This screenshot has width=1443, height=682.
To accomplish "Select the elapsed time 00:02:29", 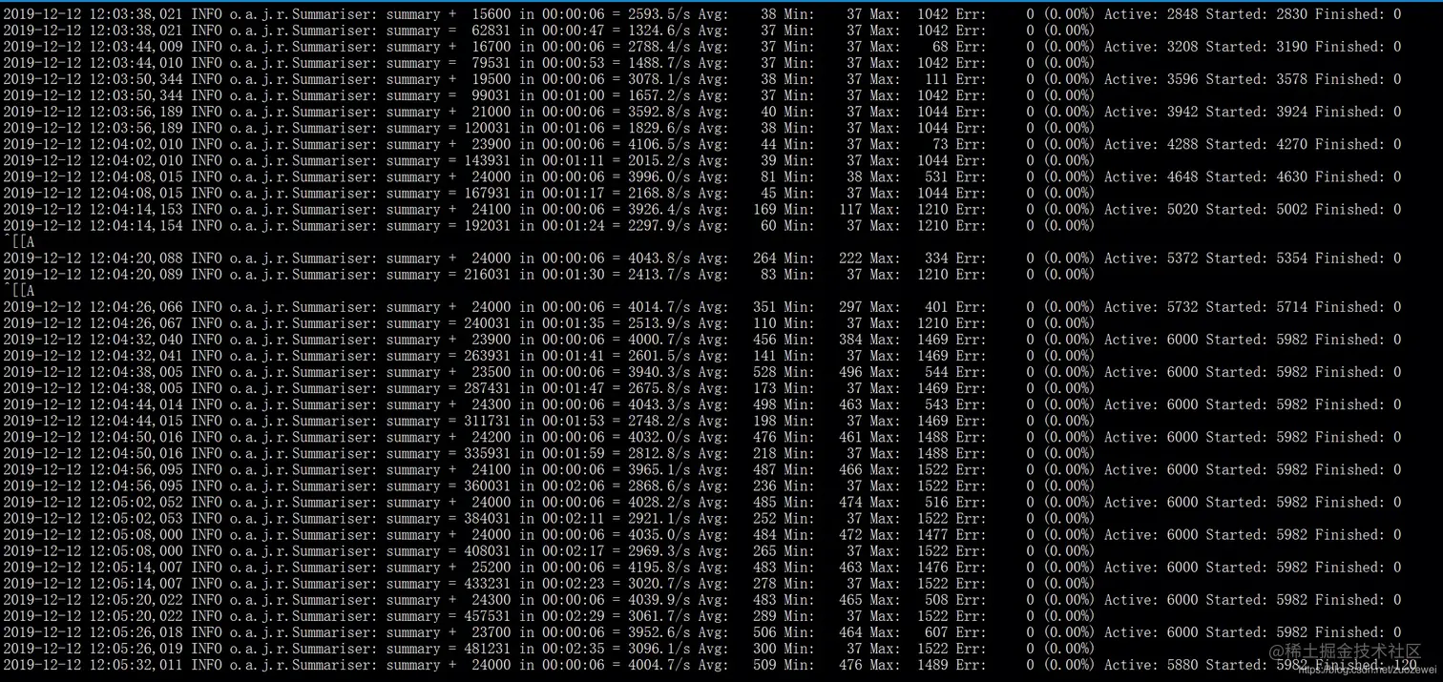I will (573, 616).
